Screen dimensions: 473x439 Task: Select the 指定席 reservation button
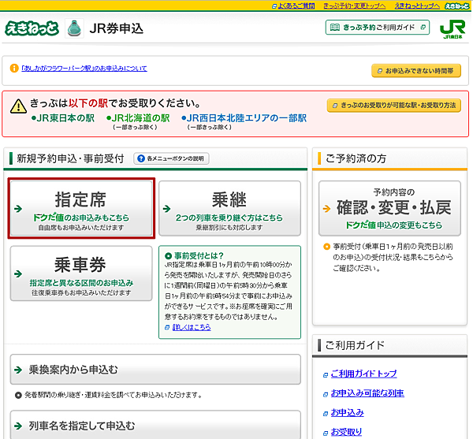81,208
